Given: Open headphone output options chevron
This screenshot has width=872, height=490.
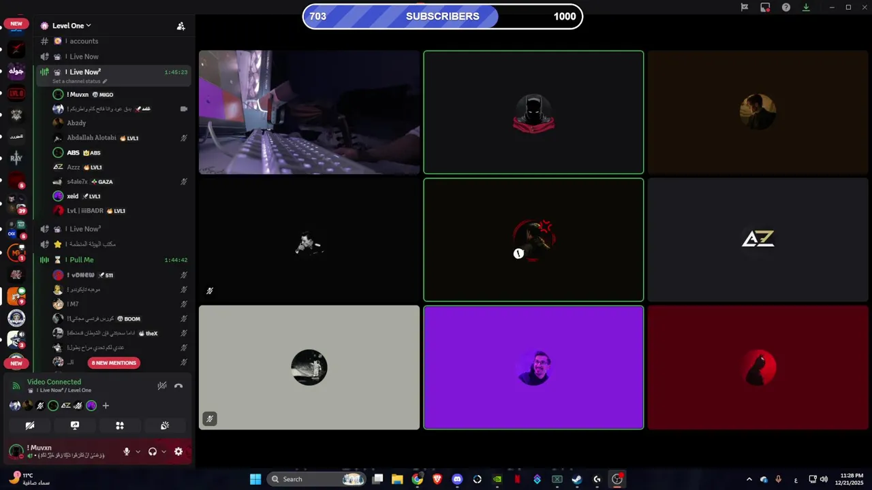Looking at the screenshot, I should [x=163, y=451].
